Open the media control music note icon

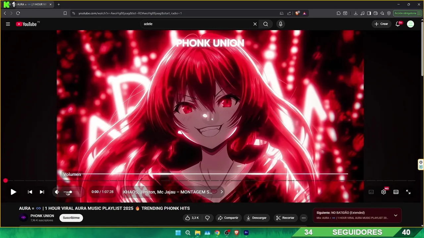pyautogui.click(x=362, y=13)
